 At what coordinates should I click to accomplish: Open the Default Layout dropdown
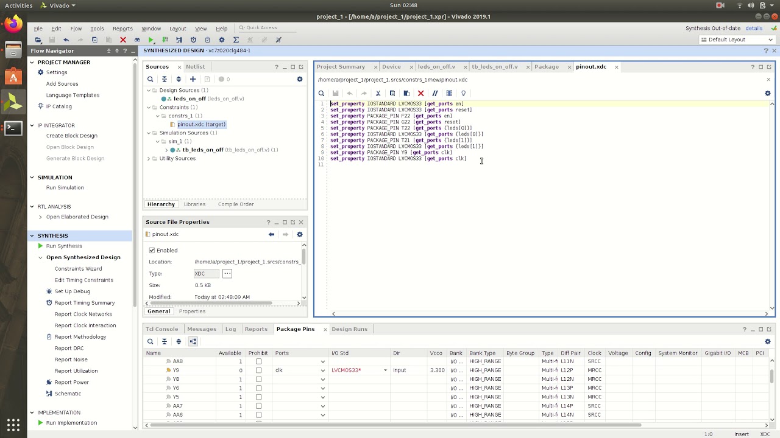(737, 40)
